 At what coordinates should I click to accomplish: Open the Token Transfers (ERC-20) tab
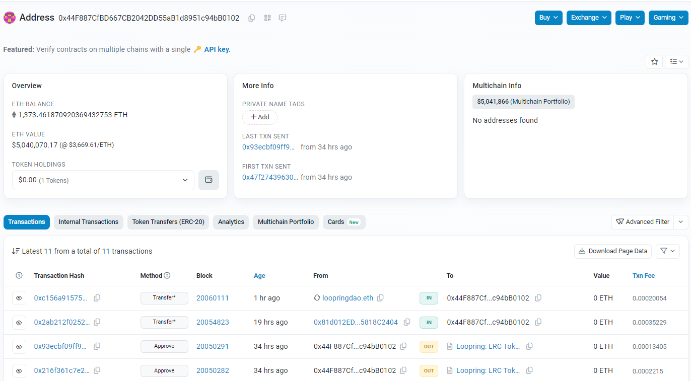[x=168, y=222]
